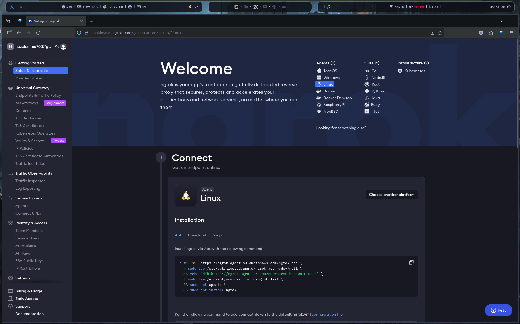Click the Agents help question icon
The height and width of the screenshot is (324, 520).
[x=333, y=63]
